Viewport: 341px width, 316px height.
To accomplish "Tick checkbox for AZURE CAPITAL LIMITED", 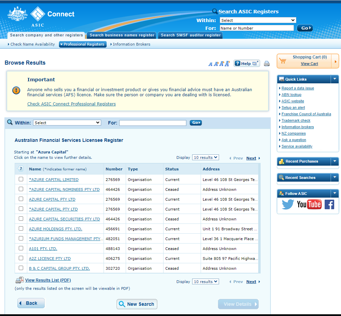I will coord(21,179).
